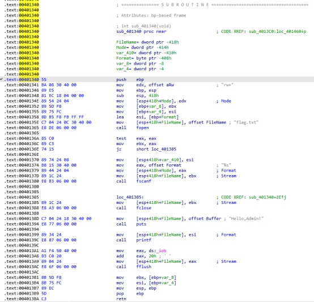Select 'offset Buffer' operand
314x302 pixels.
pyautogui.click(x=205, y=219)
